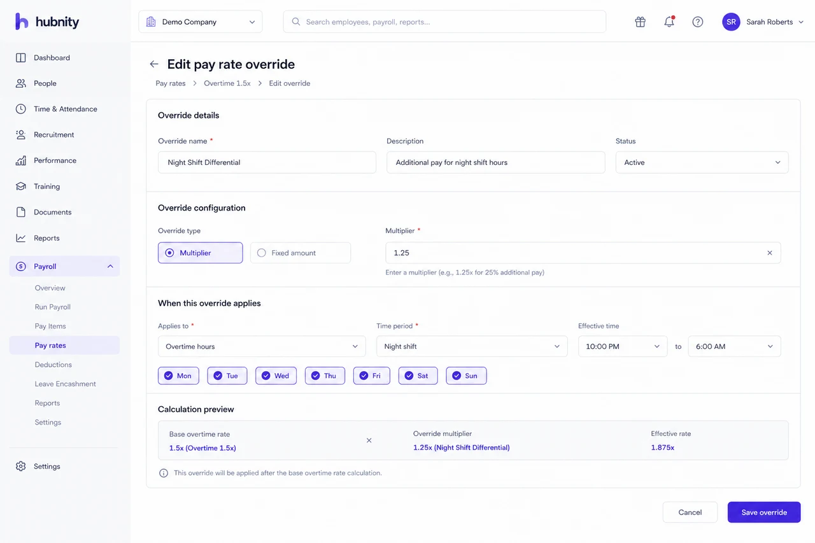Image resolution: width=815 pixels, height=543 pixels.
Task: Toggle the Sat day checkbox
Action: (x=418, y=376)
